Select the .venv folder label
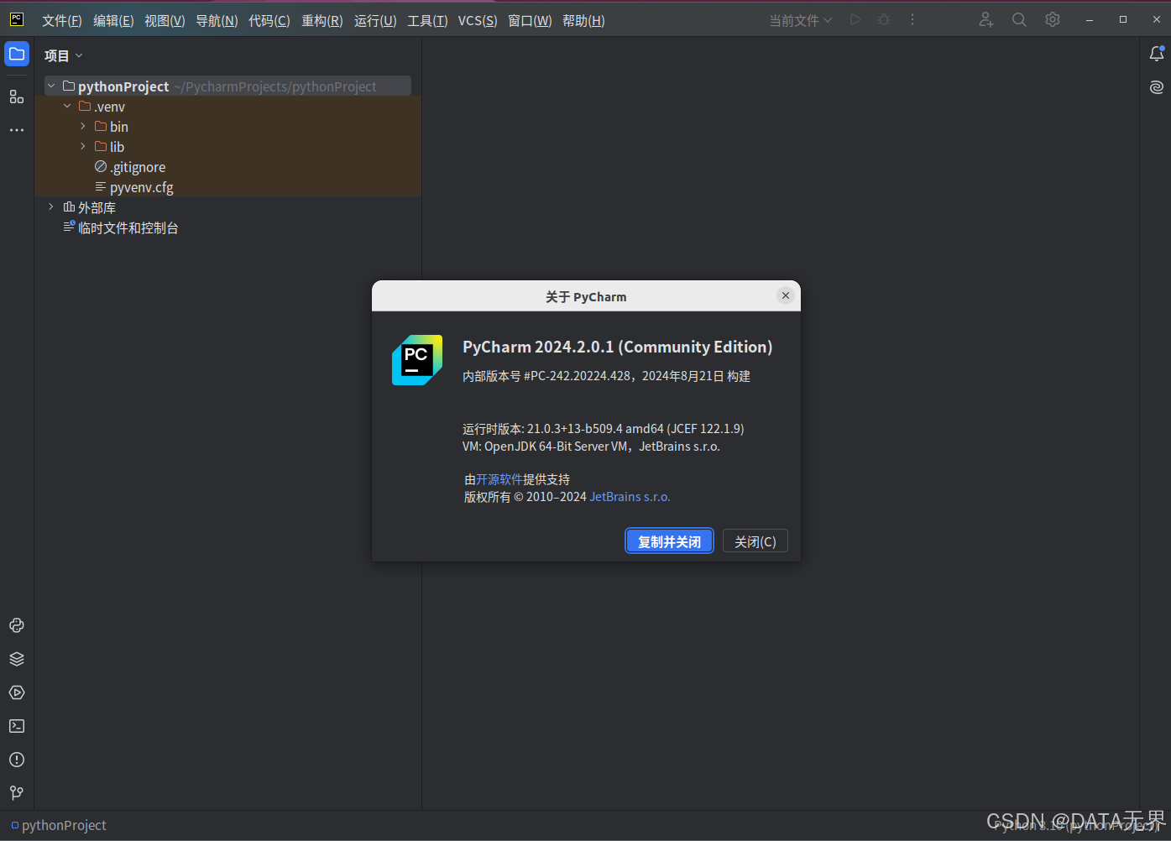The width and height of the screenshot is (1171, 841). coord(109,107)
